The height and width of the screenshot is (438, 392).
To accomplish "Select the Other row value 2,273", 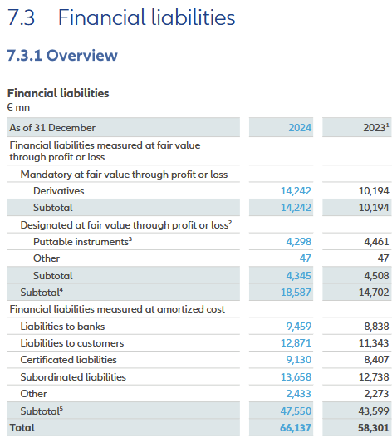I will click(376, 394).
